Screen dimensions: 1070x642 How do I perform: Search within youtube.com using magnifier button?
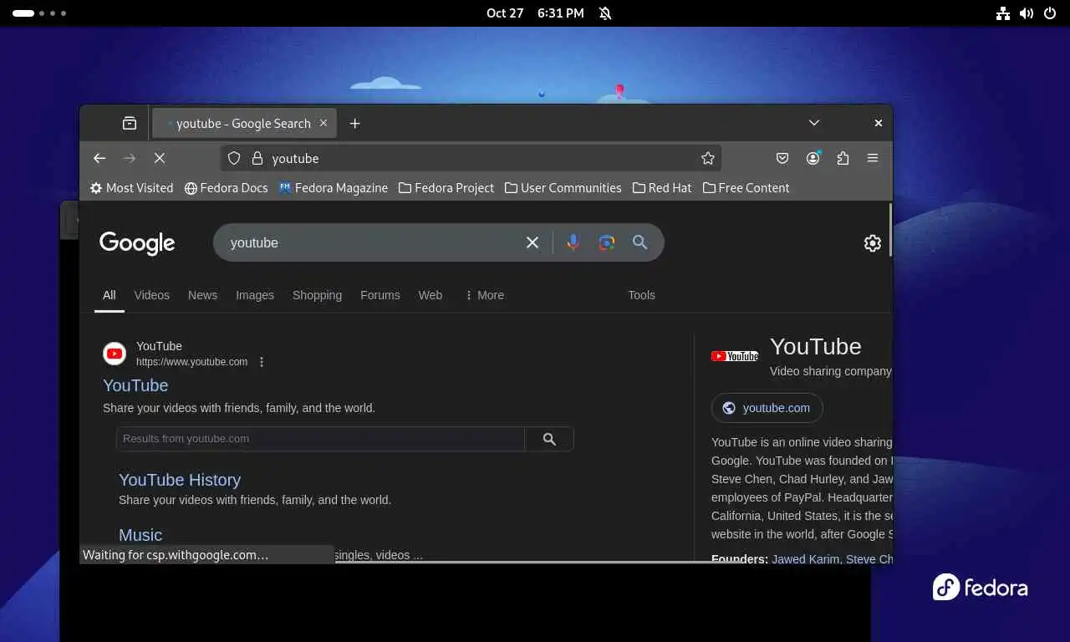(549, 439)
